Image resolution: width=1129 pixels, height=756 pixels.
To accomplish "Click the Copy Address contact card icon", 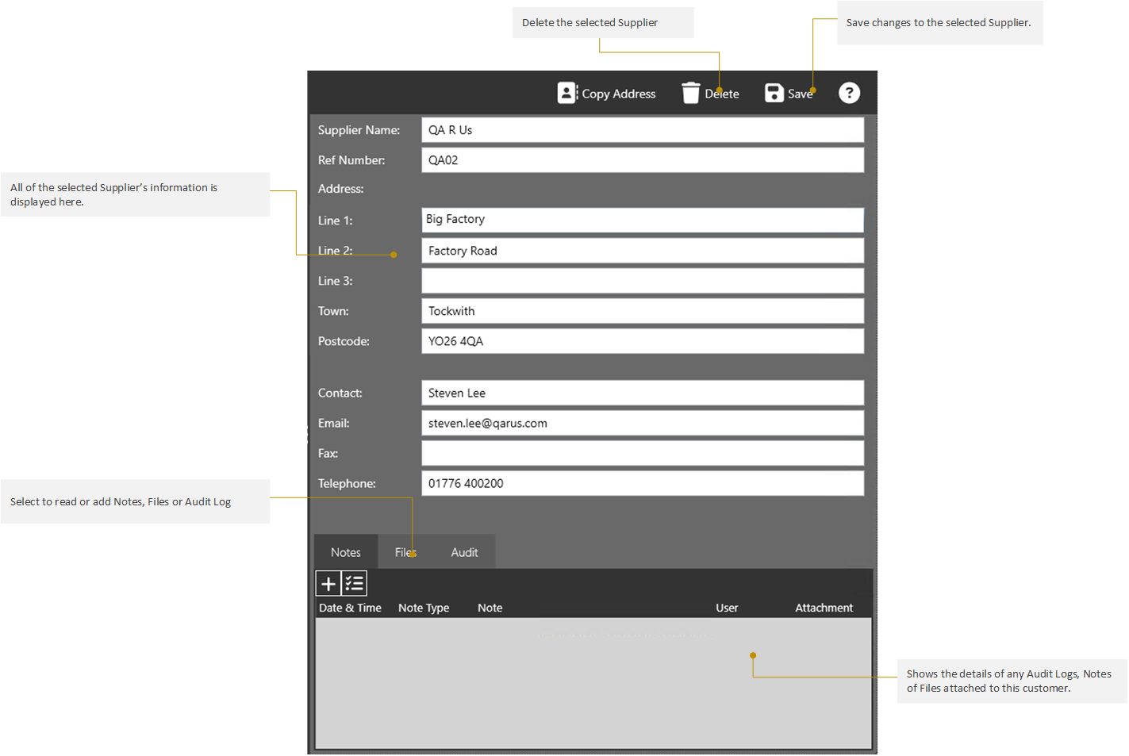I will (x=567, y=93).
